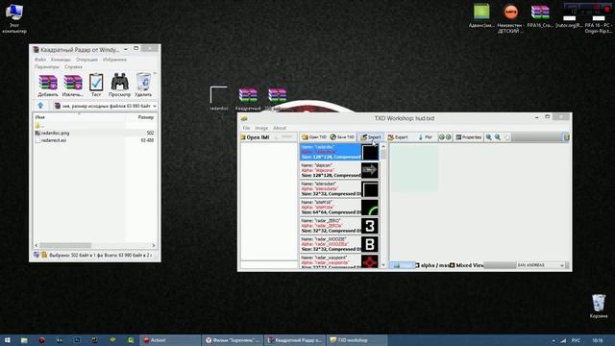Image resolution: width=615 pixels, height=346 pixels.
Task: Open Файл menu in WinRAR
Action: coord(40,60)
